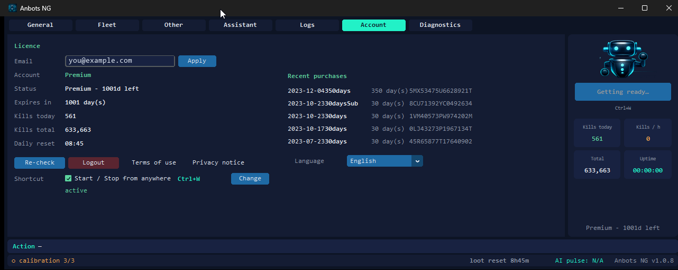Click purchase ID 8CU71392YC0492634
Image resolution: width=678 pixels, height=270 pixels.
point(441,104)
